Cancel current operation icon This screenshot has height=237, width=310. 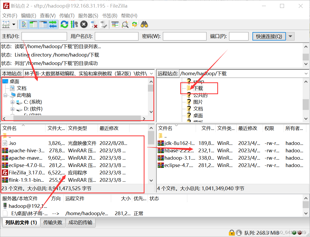click(84, 24)
